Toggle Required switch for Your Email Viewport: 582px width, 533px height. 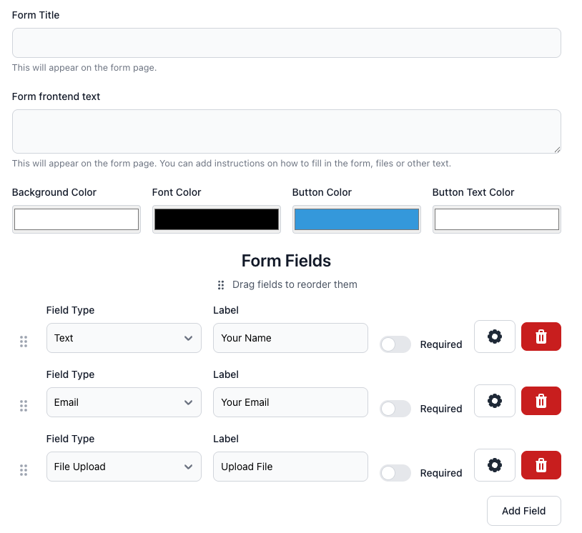coord(395,409)
